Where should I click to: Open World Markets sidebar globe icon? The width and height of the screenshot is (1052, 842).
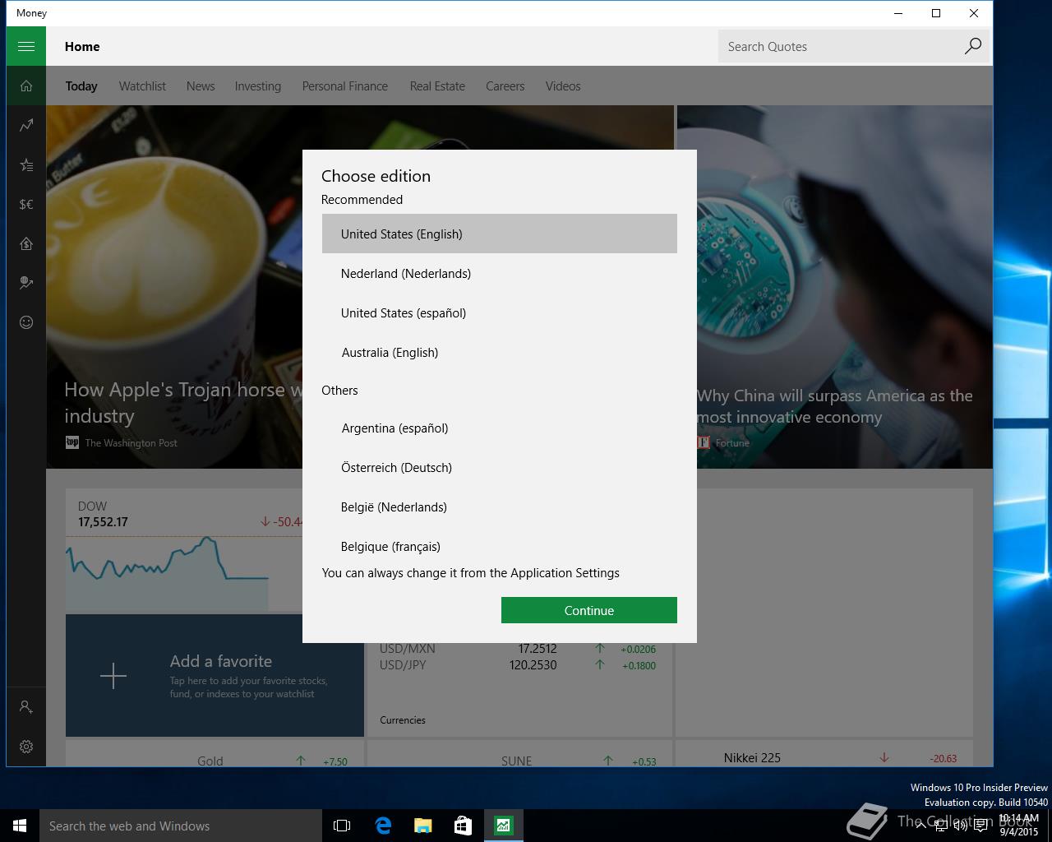pos(26,283)
